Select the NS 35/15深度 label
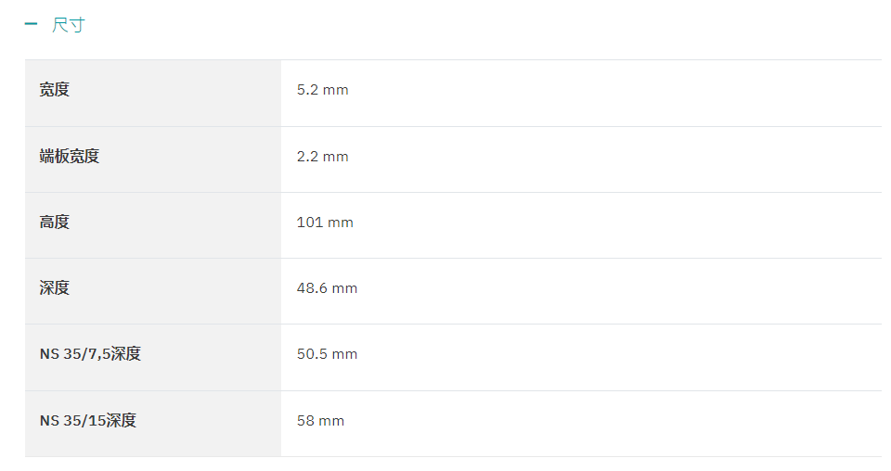This screenshot has height=471, width=891. click(x=88, y=421)
